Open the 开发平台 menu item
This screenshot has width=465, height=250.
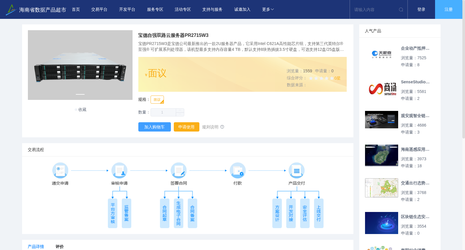click(x=127, y=10)
